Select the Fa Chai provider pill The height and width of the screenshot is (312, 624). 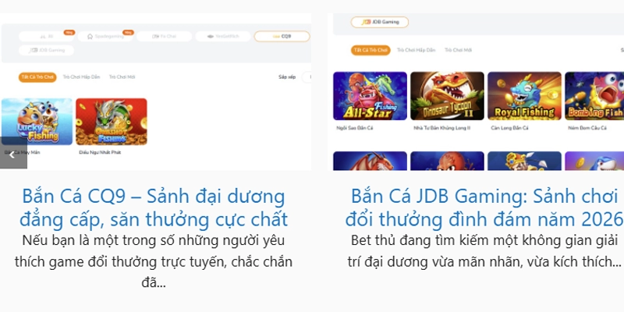[164, 36]
